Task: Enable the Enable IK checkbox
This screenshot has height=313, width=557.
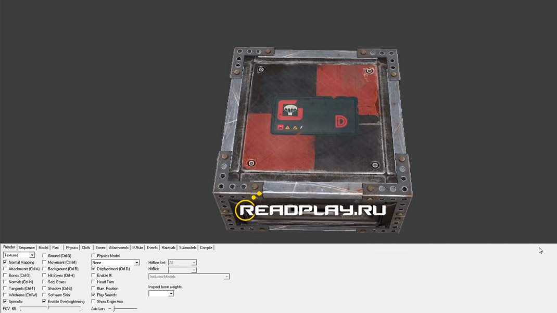Action: (x=93, y=276)
